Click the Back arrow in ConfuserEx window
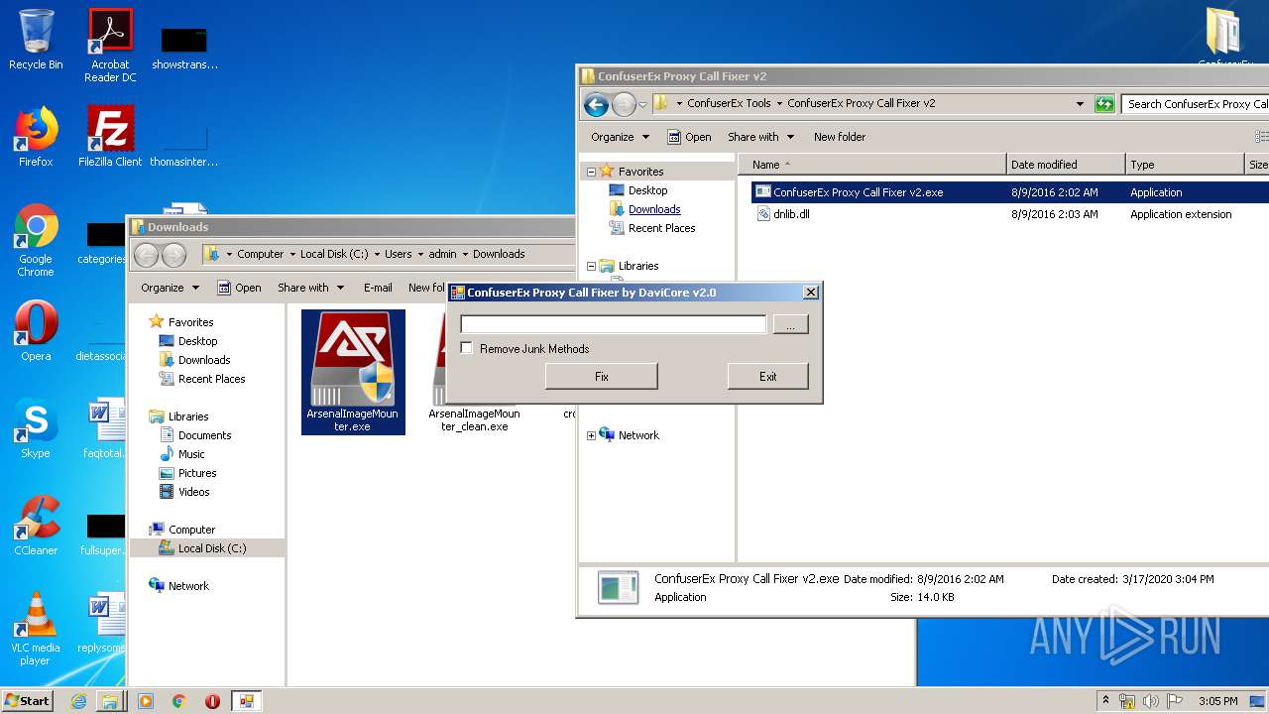Image resolution: width=1269 pixels, height=714 pixels. pos(596,104)
